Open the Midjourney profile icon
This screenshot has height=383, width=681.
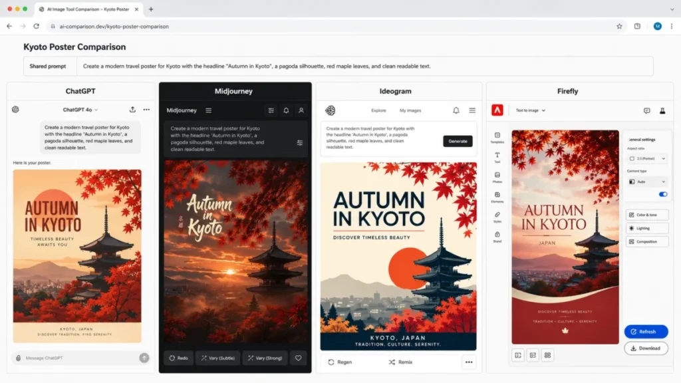[301, 110]
